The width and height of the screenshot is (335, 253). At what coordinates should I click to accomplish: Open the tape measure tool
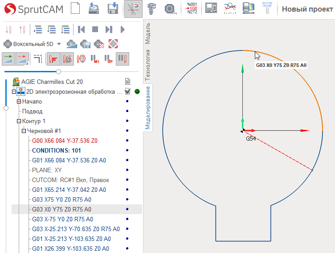171,9
